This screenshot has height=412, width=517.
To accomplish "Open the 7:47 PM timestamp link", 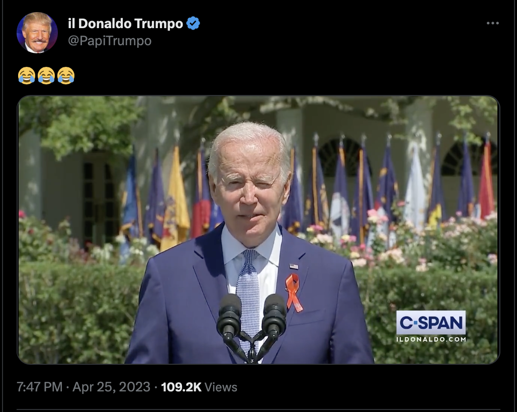I will [x=40, y=387].
